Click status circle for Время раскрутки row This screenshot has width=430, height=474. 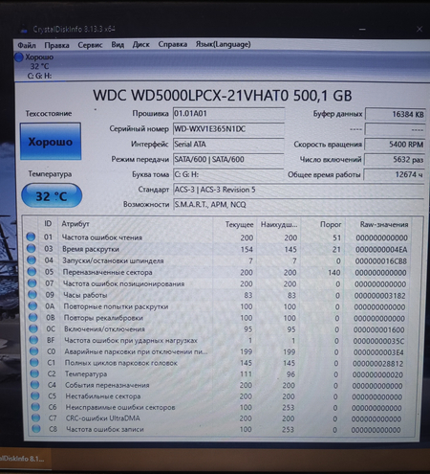32,248
